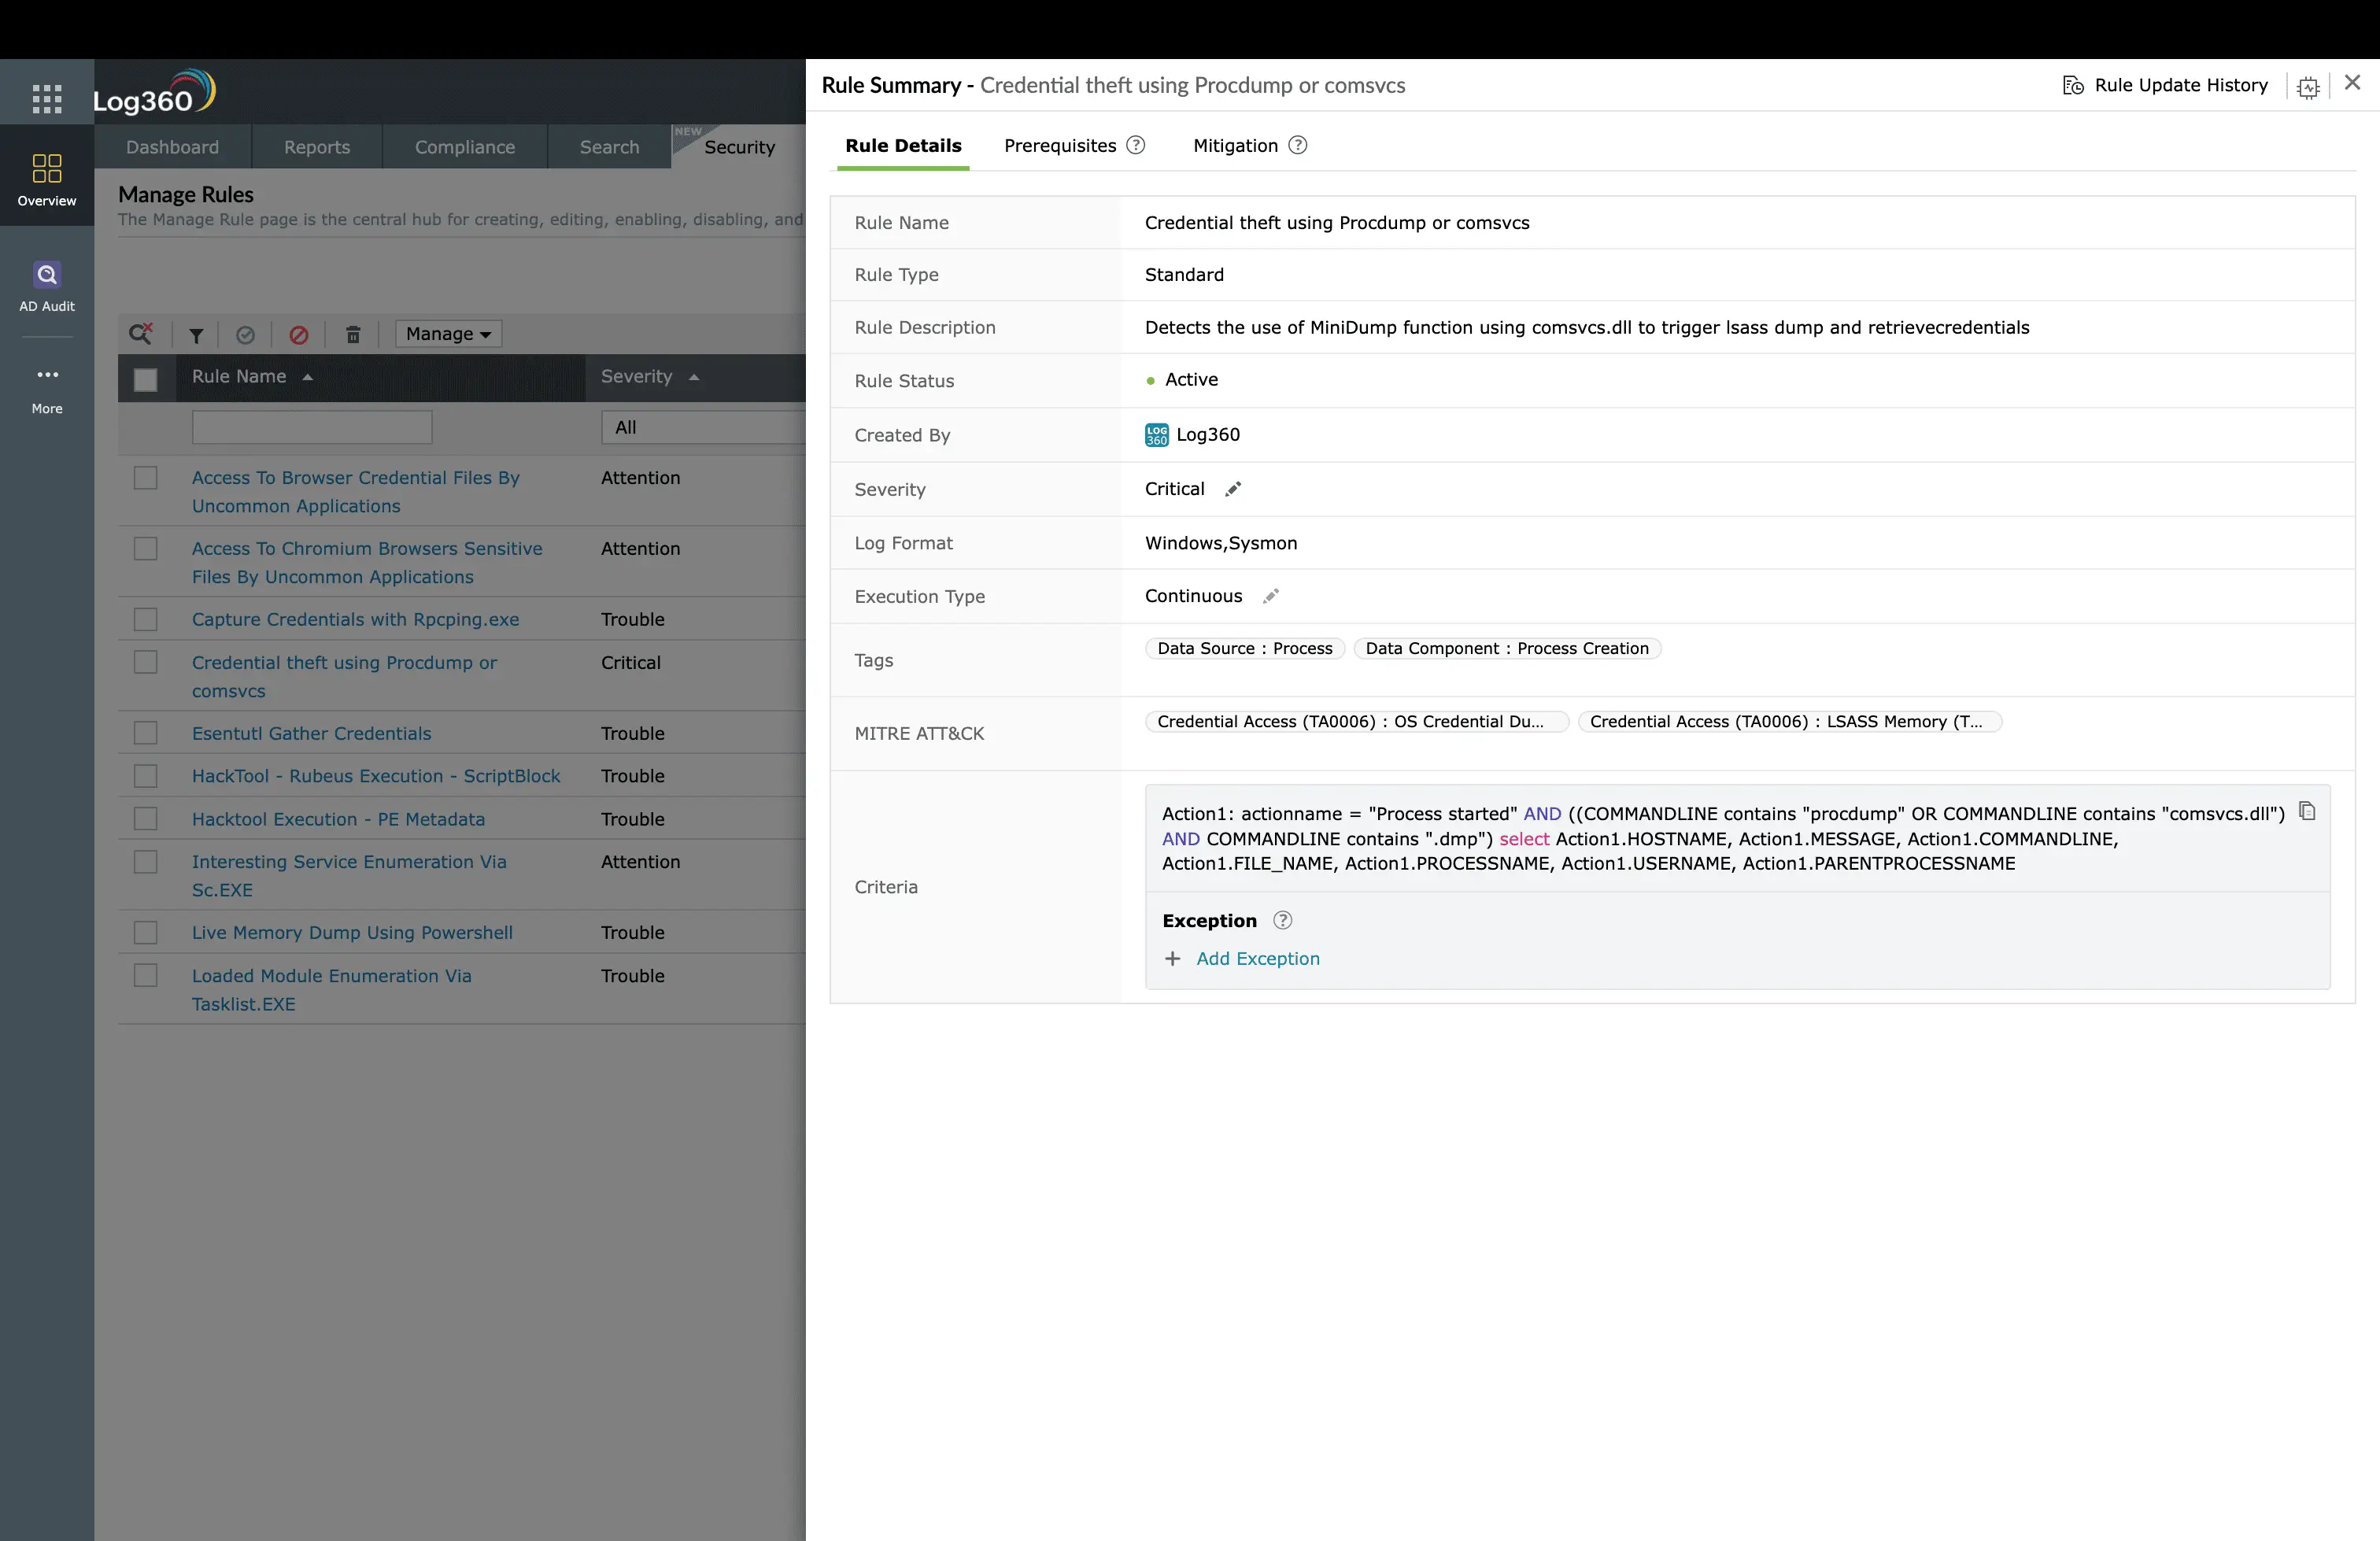Open the Compliance tab
The height and width of the screenshot is (1541, 2380).
point(465,147)
